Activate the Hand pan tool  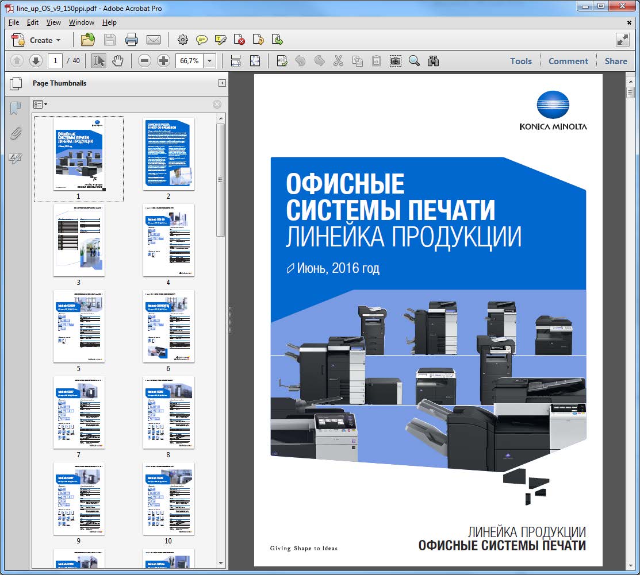118,61
